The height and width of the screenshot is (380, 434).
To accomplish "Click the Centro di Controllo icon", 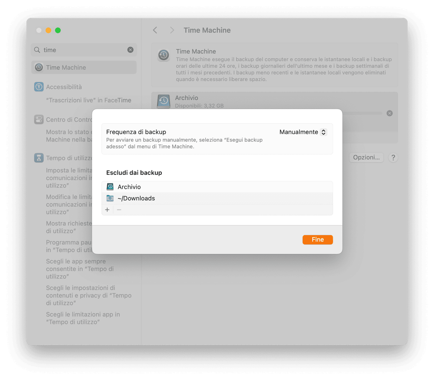I will (x=39, y=120).
